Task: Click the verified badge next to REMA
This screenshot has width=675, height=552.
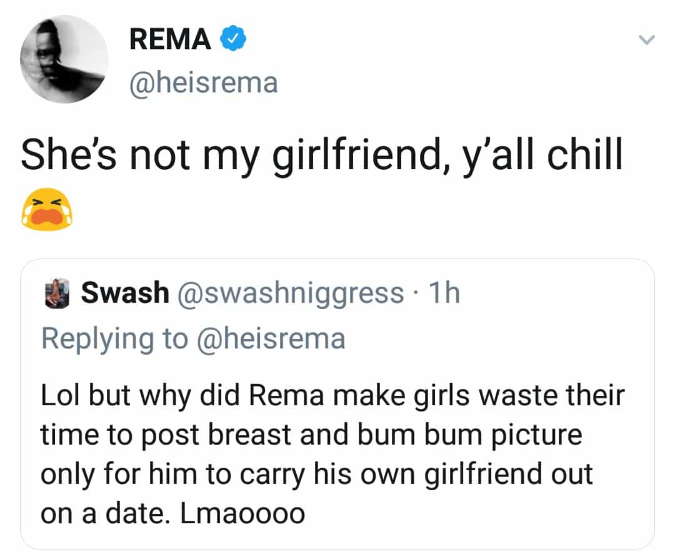Action: click(x=232, y=38)
